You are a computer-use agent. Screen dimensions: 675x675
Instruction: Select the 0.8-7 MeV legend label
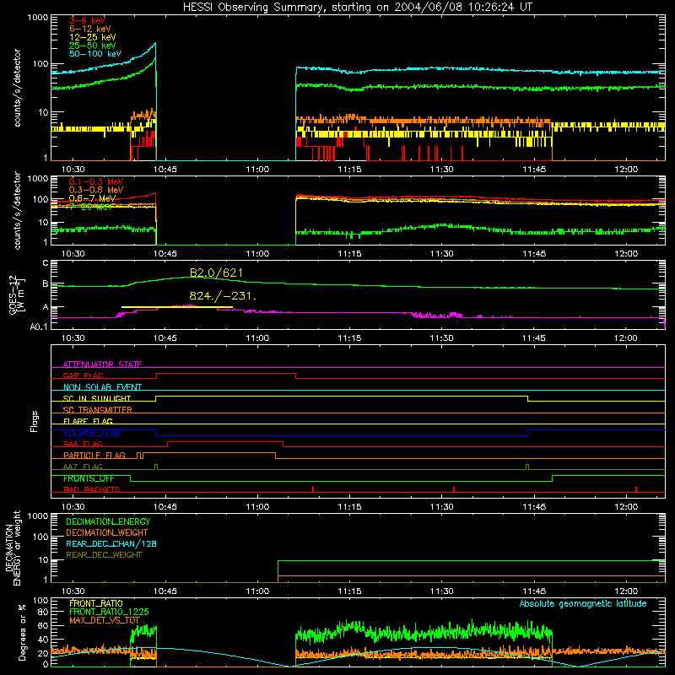pyautogui.click(x=92, y=198)
